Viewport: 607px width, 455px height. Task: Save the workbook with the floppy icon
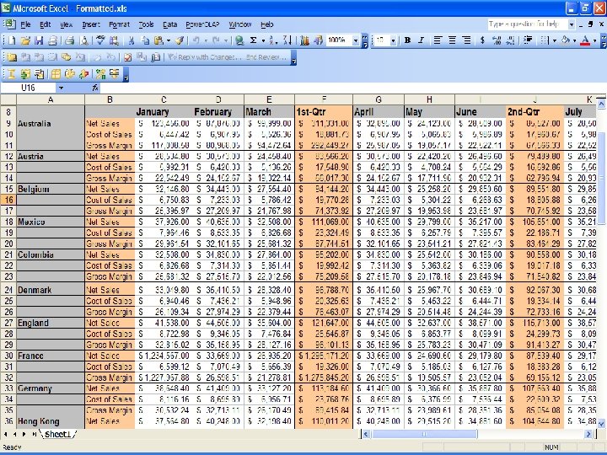(39, 40)
